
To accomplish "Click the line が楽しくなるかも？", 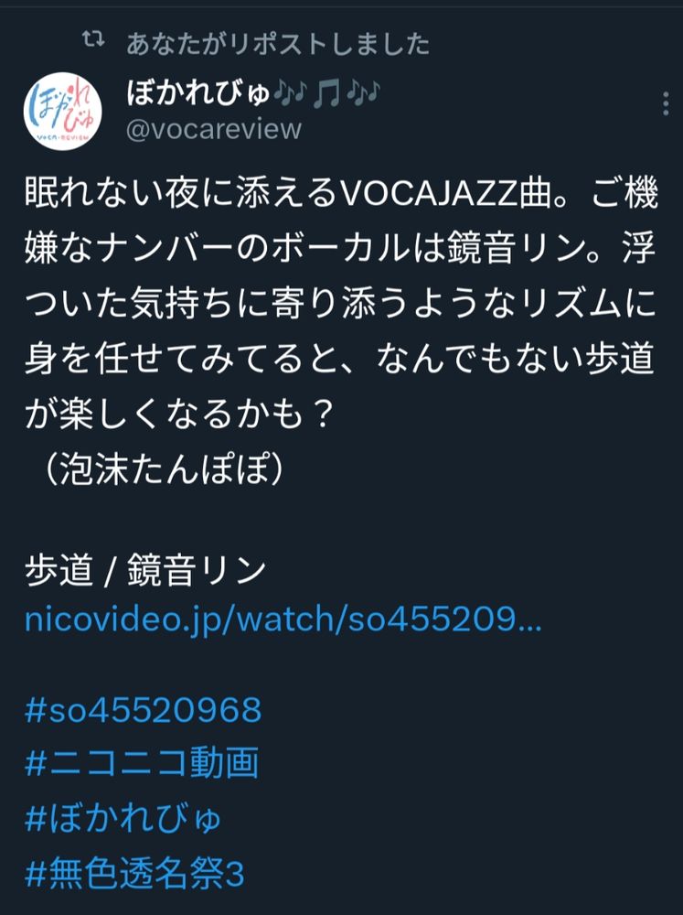I will (179, 414).
